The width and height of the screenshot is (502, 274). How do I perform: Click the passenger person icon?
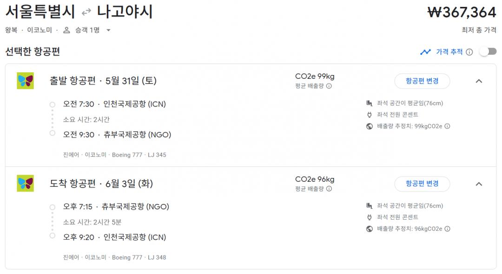click(66, 30)
